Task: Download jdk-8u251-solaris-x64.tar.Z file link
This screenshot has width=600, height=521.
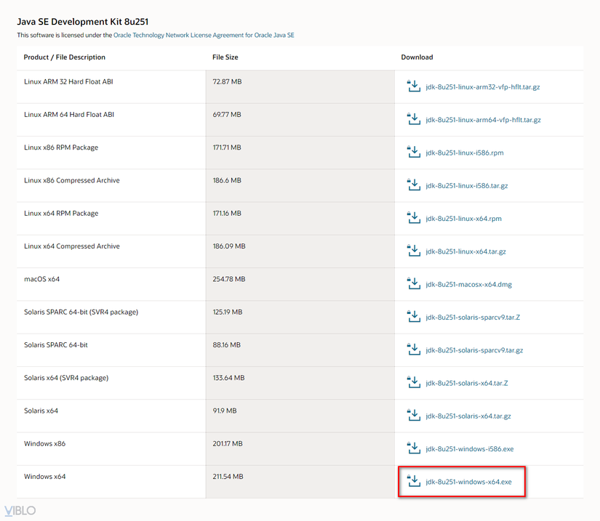Action: coord(466,383)
